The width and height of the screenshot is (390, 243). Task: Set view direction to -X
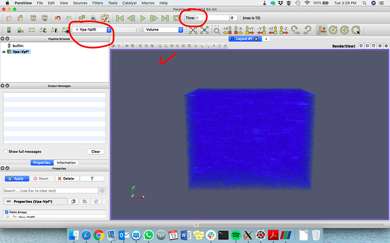pyautogui.click(x=239, y=30)
